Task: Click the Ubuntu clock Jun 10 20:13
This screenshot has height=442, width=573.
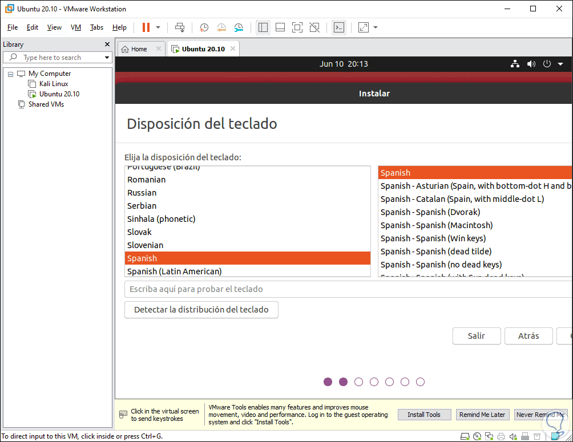Action: (x=344, y=64)
